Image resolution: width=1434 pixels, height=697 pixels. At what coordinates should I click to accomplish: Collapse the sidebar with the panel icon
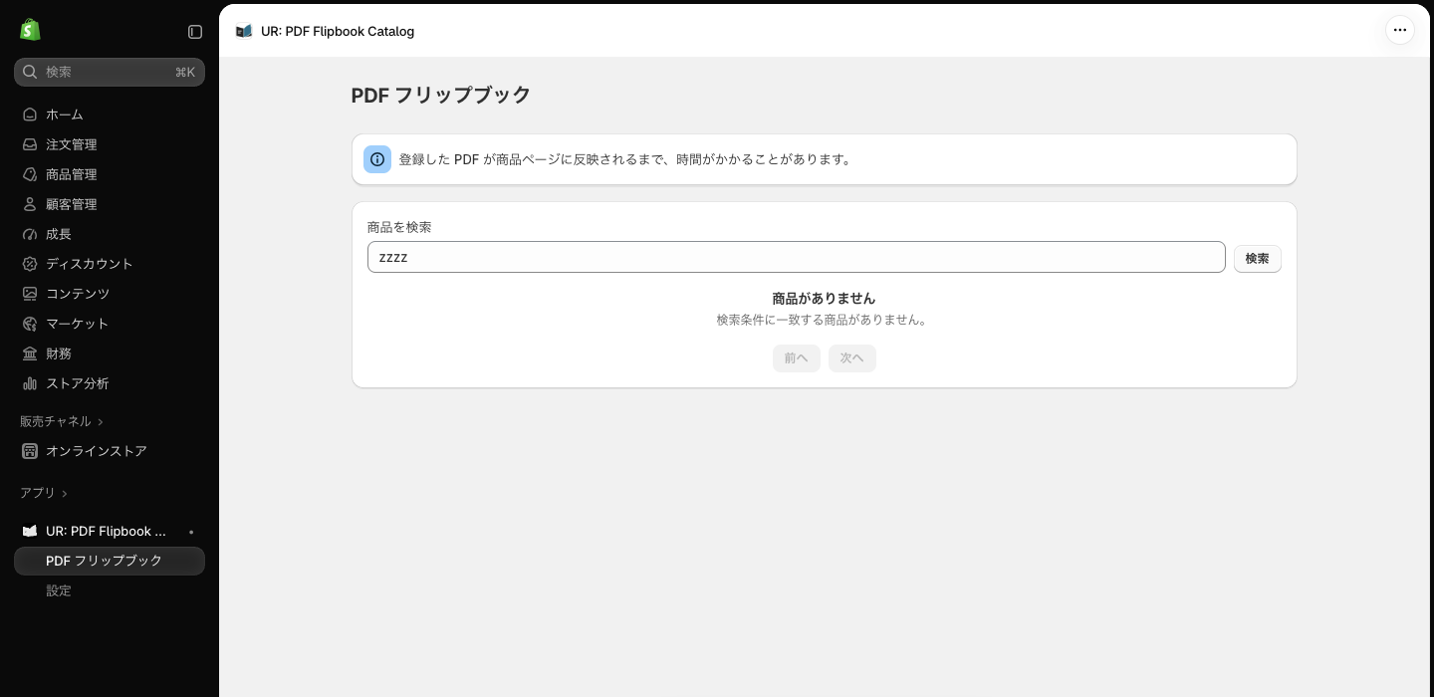point(195,32)
